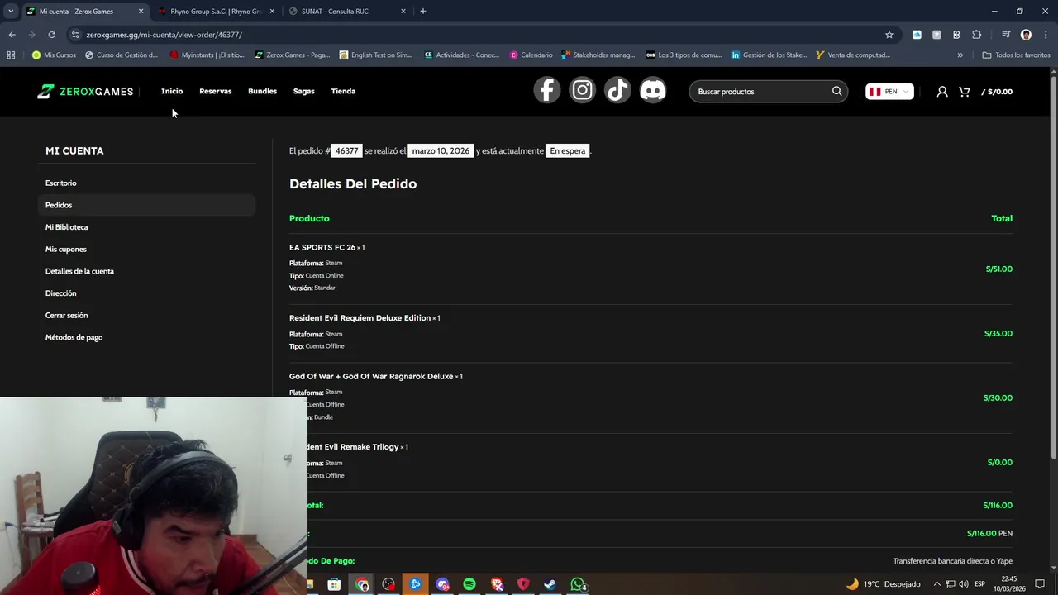Open Dirección in the sidebar

(x=146, y=293)
